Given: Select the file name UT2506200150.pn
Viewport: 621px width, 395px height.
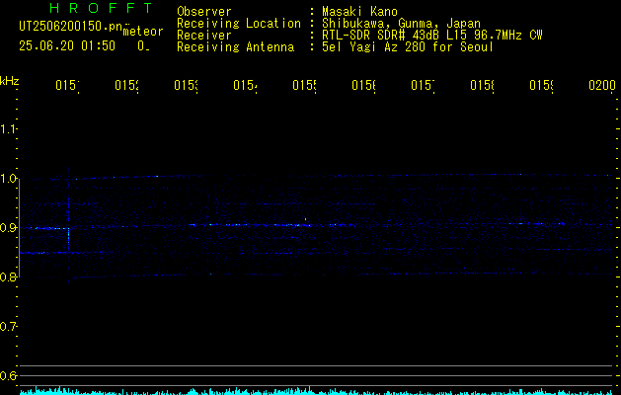Looking at the screenshot, I should pos(71,27).
